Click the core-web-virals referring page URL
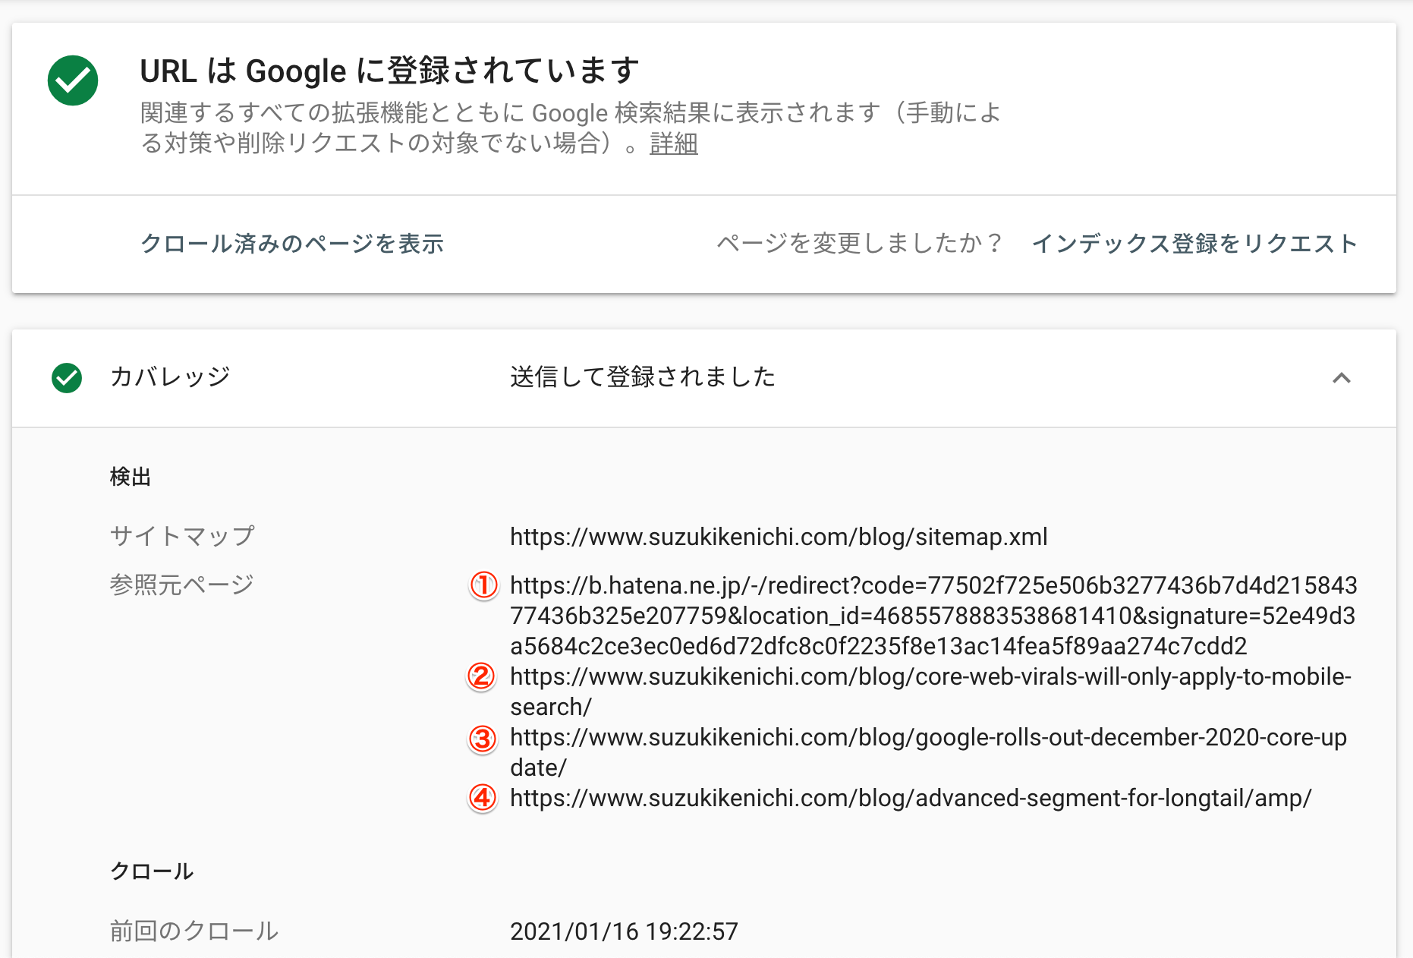This screenshot has width=1413, height=958. [x=930, y=692]
